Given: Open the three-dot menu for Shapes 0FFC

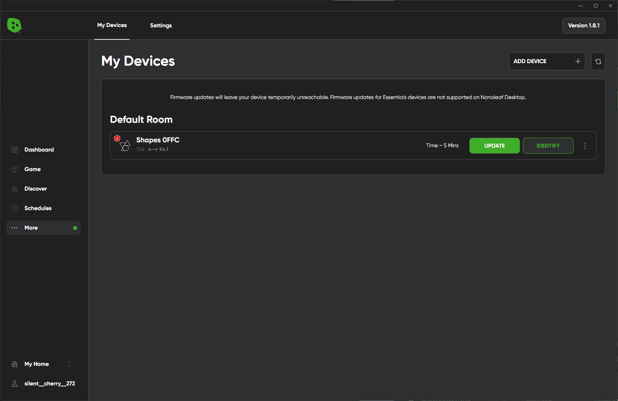Looking at the screenshot, I should pos(585,145).
